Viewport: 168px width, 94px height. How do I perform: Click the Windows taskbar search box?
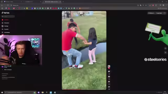[x=20, y=92]
